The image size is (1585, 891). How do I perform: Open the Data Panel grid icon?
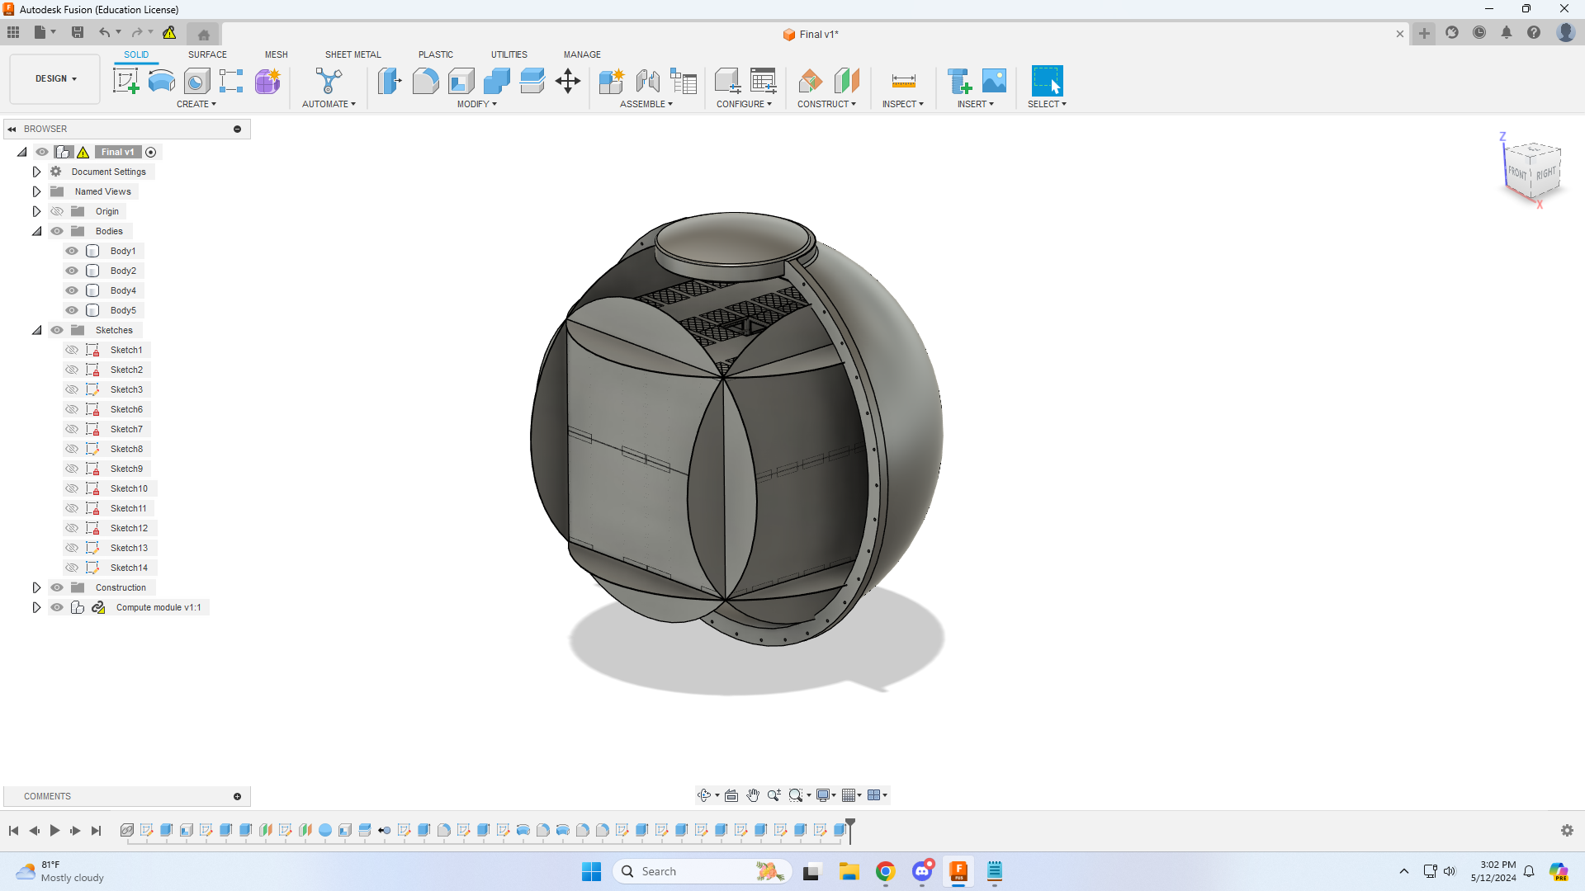[x=13, y=32]
